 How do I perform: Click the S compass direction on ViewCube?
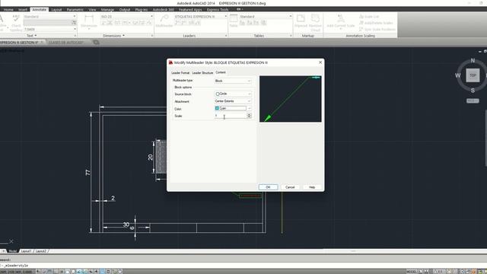point(473,91)
